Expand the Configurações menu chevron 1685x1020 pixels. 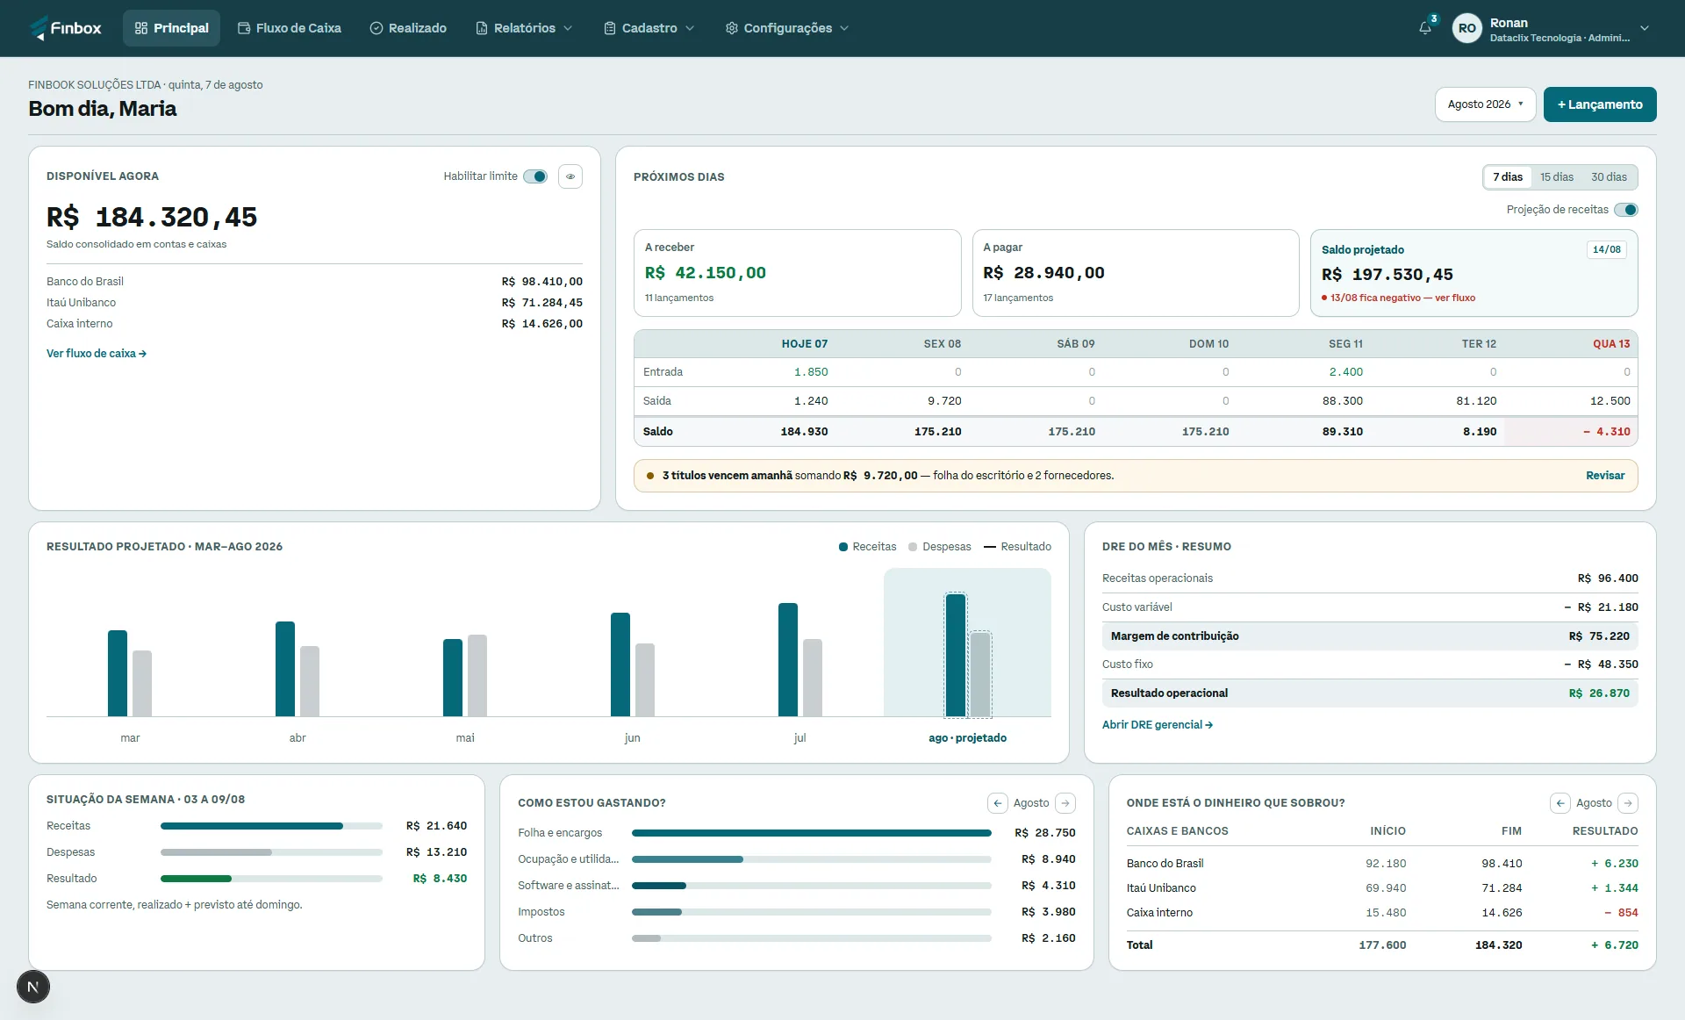(844, 28)
